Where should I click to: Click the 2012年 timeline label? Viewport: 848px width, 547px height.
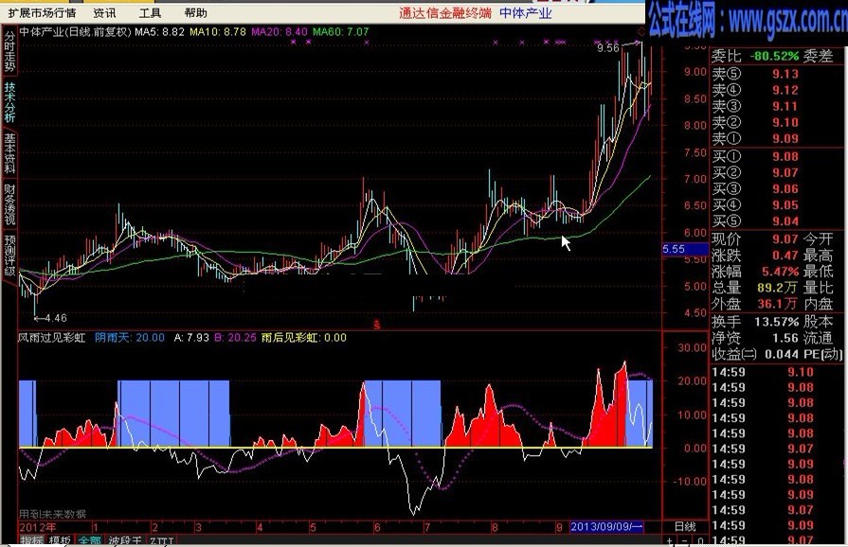pyautogui.click(x=37, y=527)
